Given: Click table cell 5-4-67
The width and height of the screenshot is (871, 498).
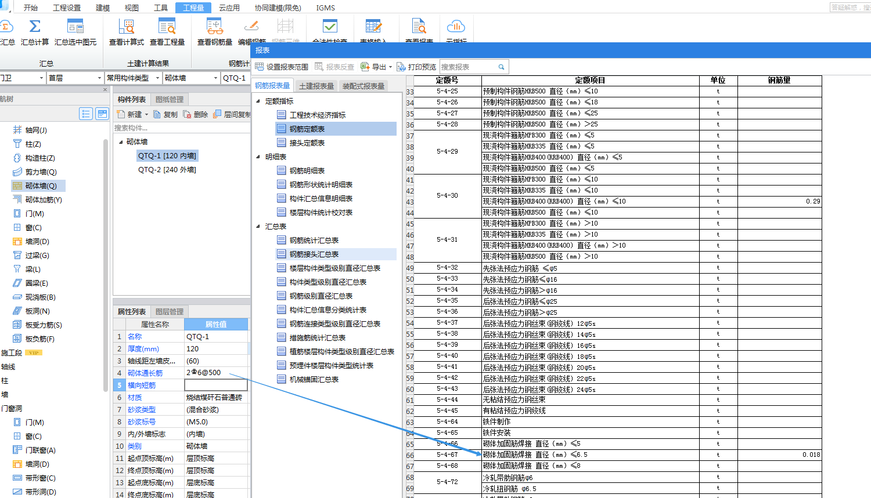Looking at the screenshot, I should click(447, 455).
